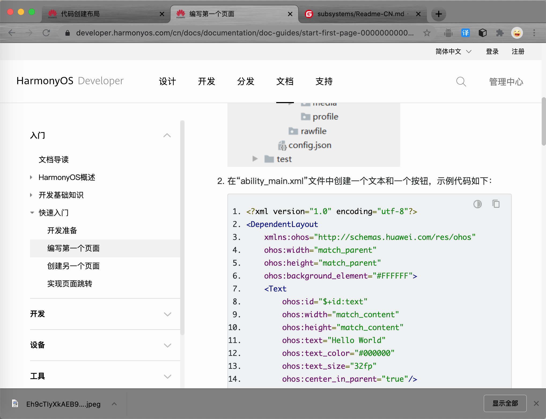Expand the 设备 sidebar section
This screenshot has height=419, width=546.
168,345
